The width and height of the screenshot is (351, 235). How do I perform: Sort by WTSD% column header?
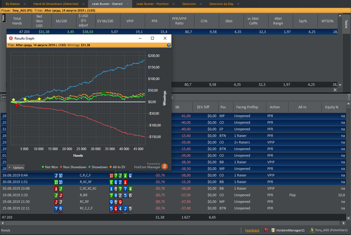point(327,21)
